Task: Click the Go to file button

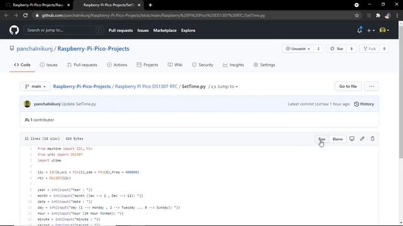Action: point(348,87)
